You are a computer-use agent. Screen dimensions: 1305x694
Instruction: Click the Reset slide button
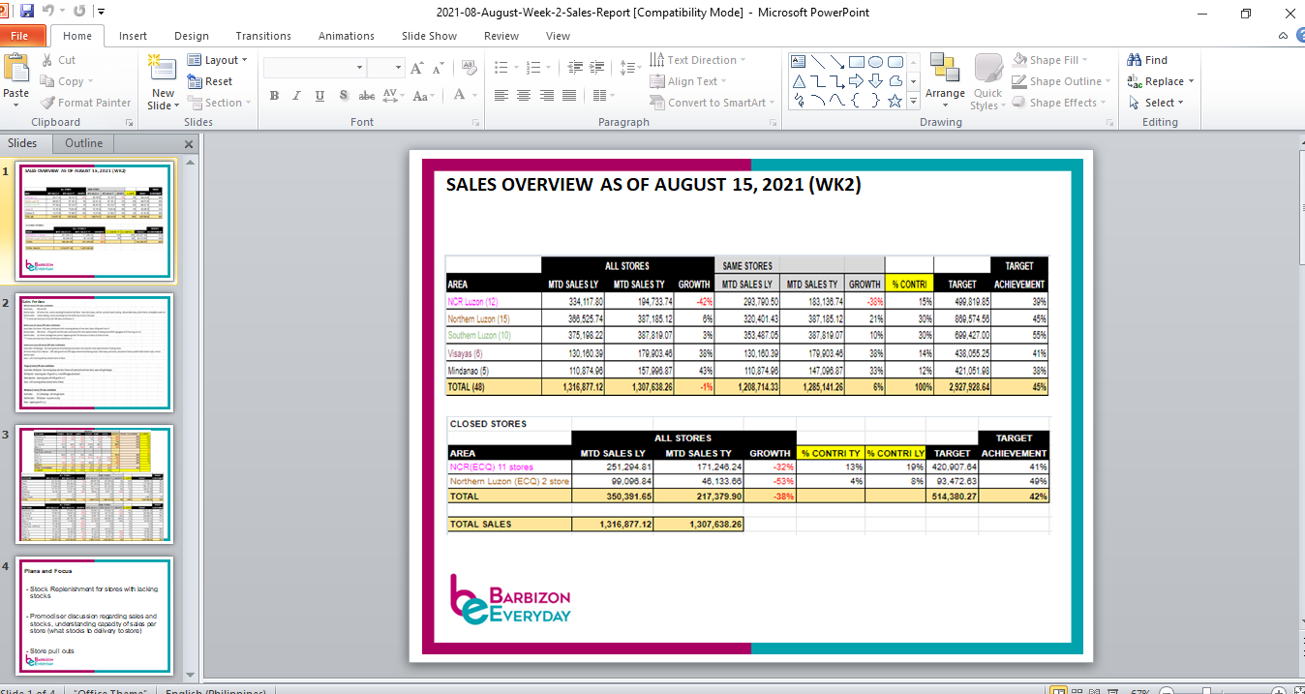(210, 81)
